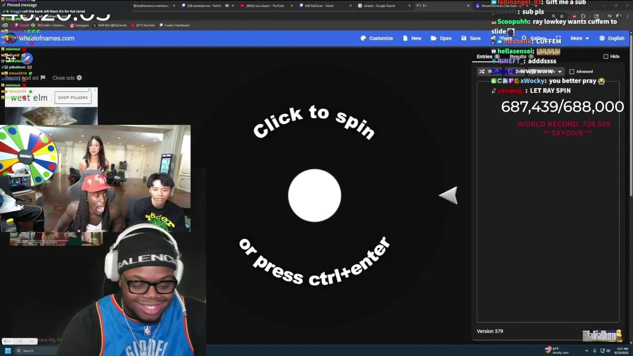Open the Instagram bookmark
The height and width of the screenshot is (356, 633).
point(80,25)
